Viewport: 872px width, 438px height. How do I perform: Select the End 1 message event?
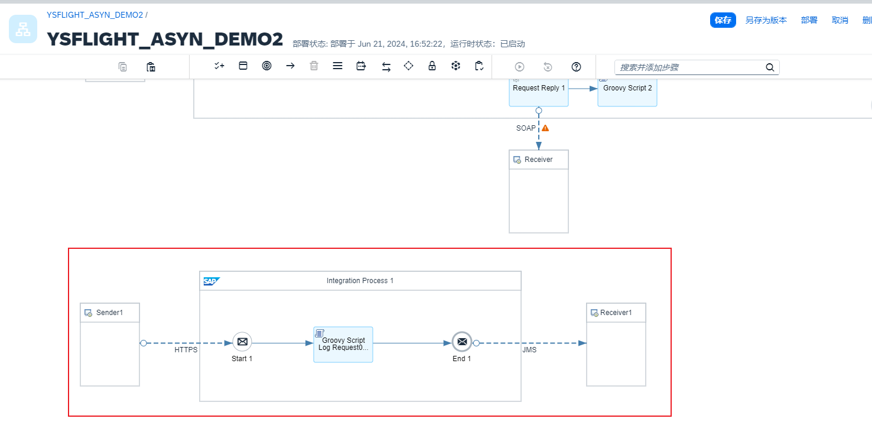tap(461, 342)
